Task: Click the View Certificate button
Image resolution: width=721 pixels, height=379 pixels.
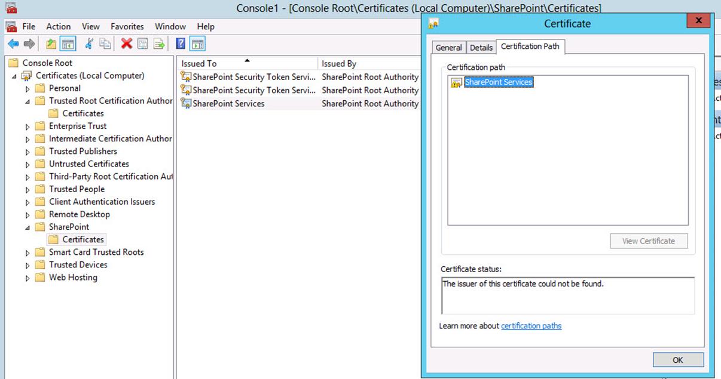Action: point(649,241)
